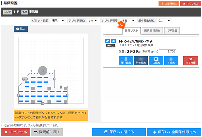
Task: Click the FHR-42478NK-PM9 model name
Action: click(135, 41)
